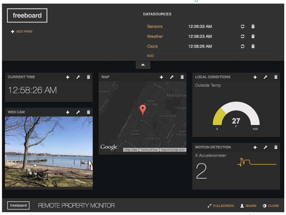Add widget to Motion Detection pane

[255, 147]
